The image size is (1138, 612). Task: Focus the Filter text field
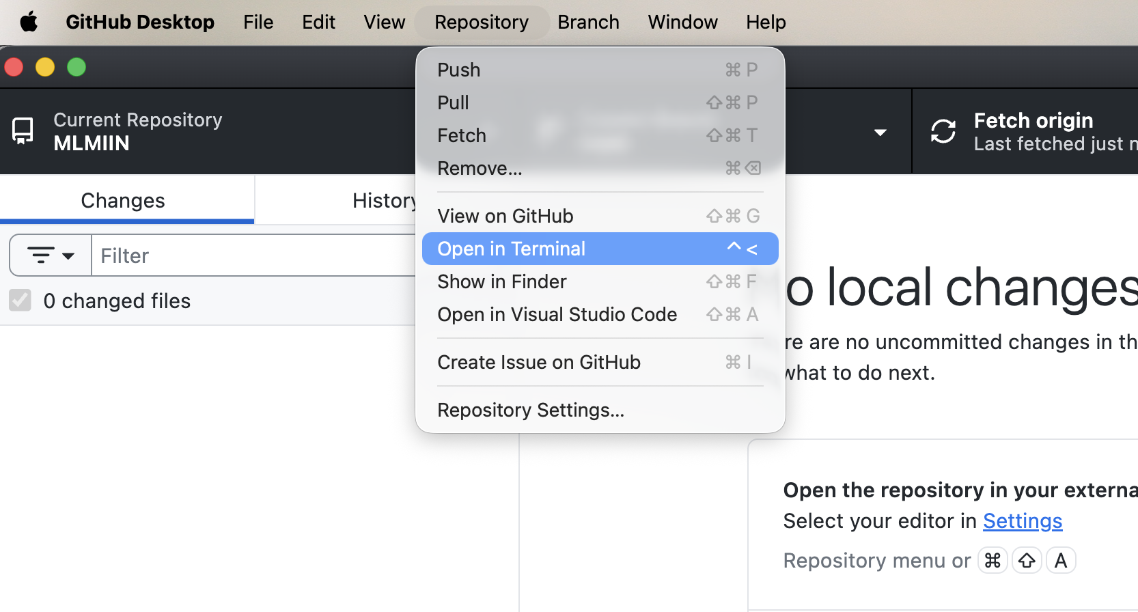(x=253, y=255)
